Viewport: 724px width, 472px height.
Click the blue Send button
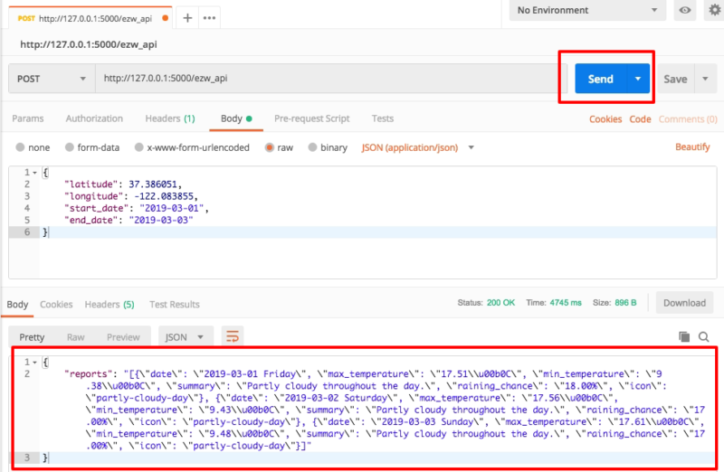coord(600,79)
